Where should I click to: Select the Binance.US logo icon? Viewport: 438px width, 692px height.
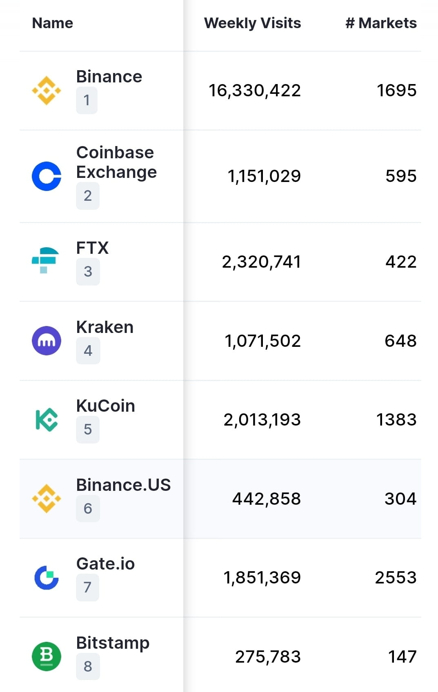46,498
